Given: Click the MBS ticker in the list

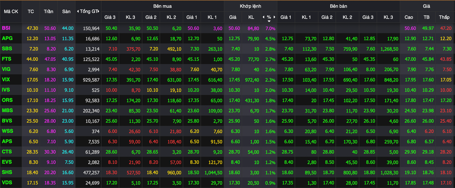Looking at the screenshot, I should (7, 111).
